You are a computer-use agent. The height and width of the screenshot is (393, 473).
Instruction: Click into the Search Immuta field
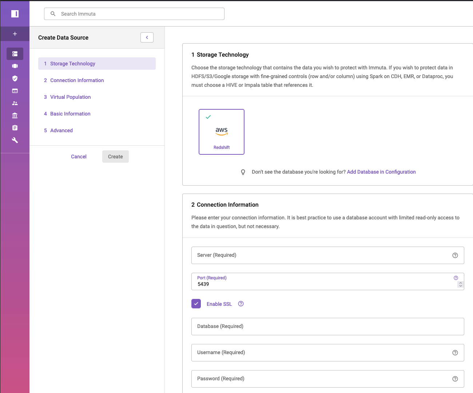(x=138, y=14)
